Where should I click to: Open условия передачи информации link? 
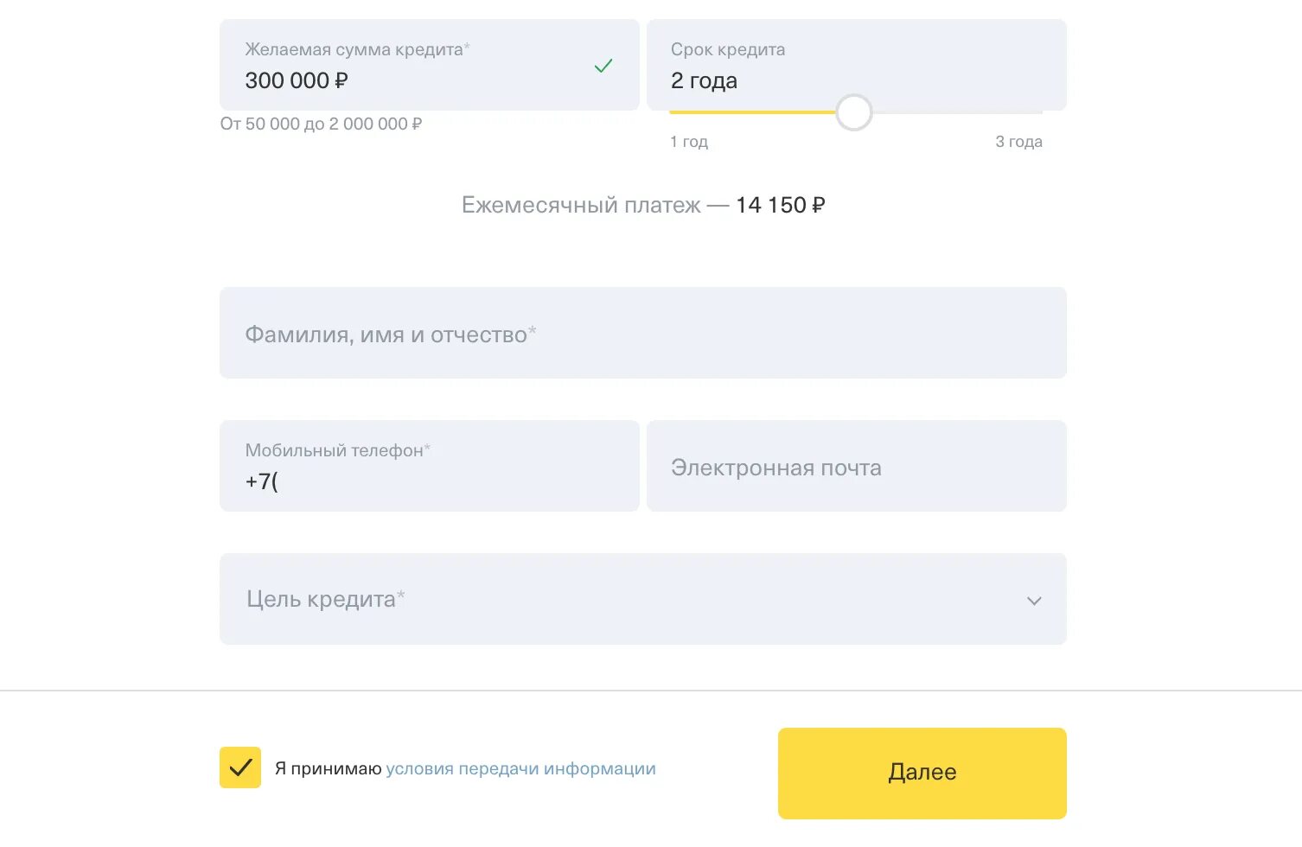click(x=520, y=768)
